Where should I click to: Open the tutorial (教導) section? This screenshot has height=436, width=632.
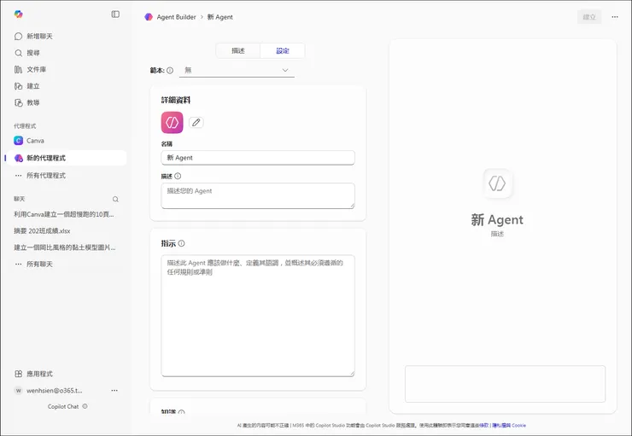[27, 102]
